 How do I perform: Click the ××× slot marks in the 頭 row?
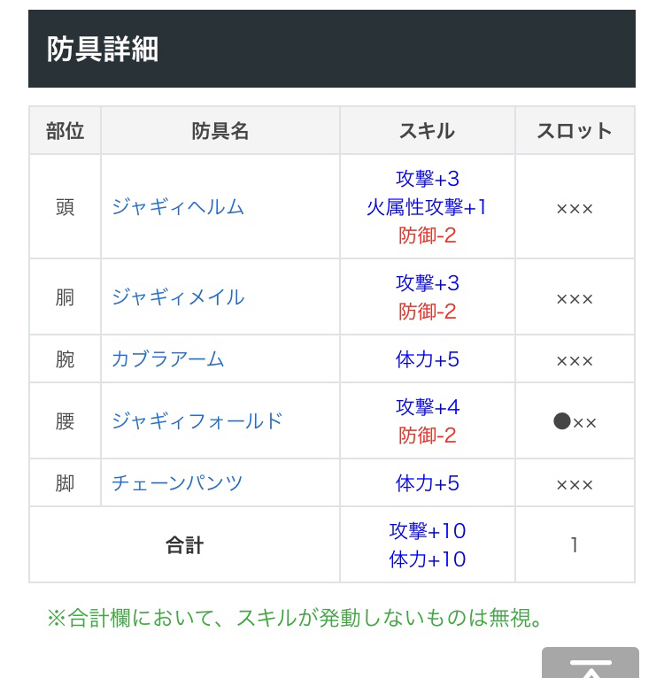pyautogui.click(x=575, y=209)
